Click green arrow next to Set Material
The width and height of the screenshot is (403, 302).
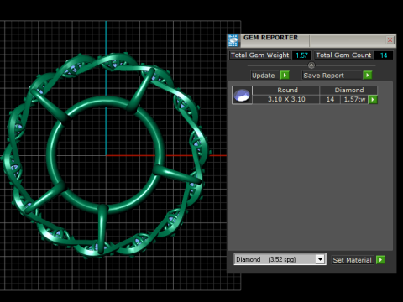click(380, 260)
